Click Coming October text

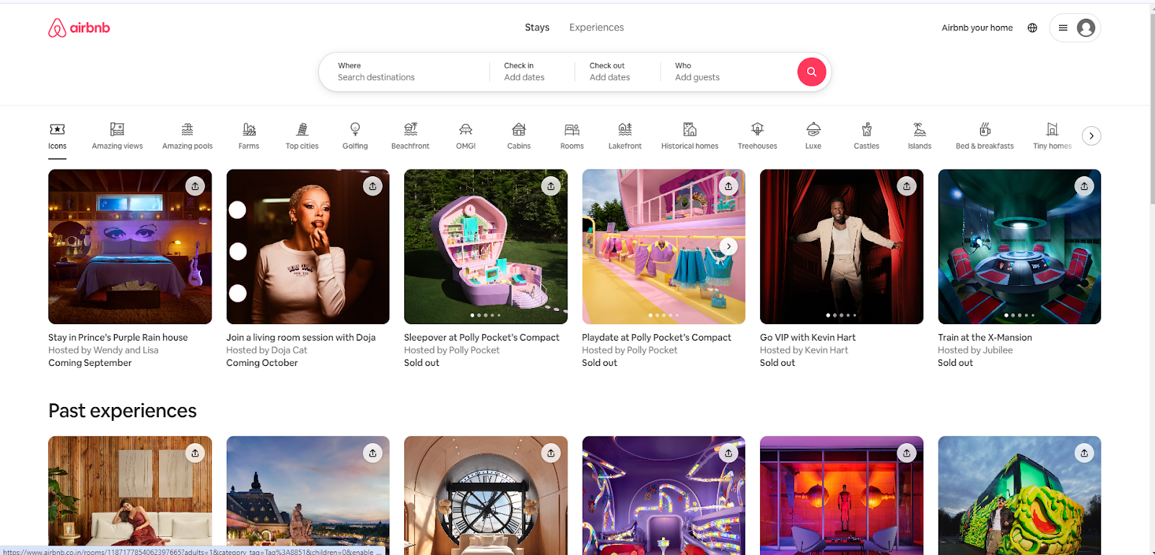coord(262,363)
